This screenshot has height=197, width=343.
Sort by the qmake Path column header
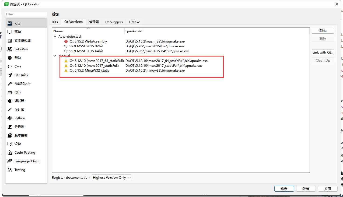pos(217,31)
